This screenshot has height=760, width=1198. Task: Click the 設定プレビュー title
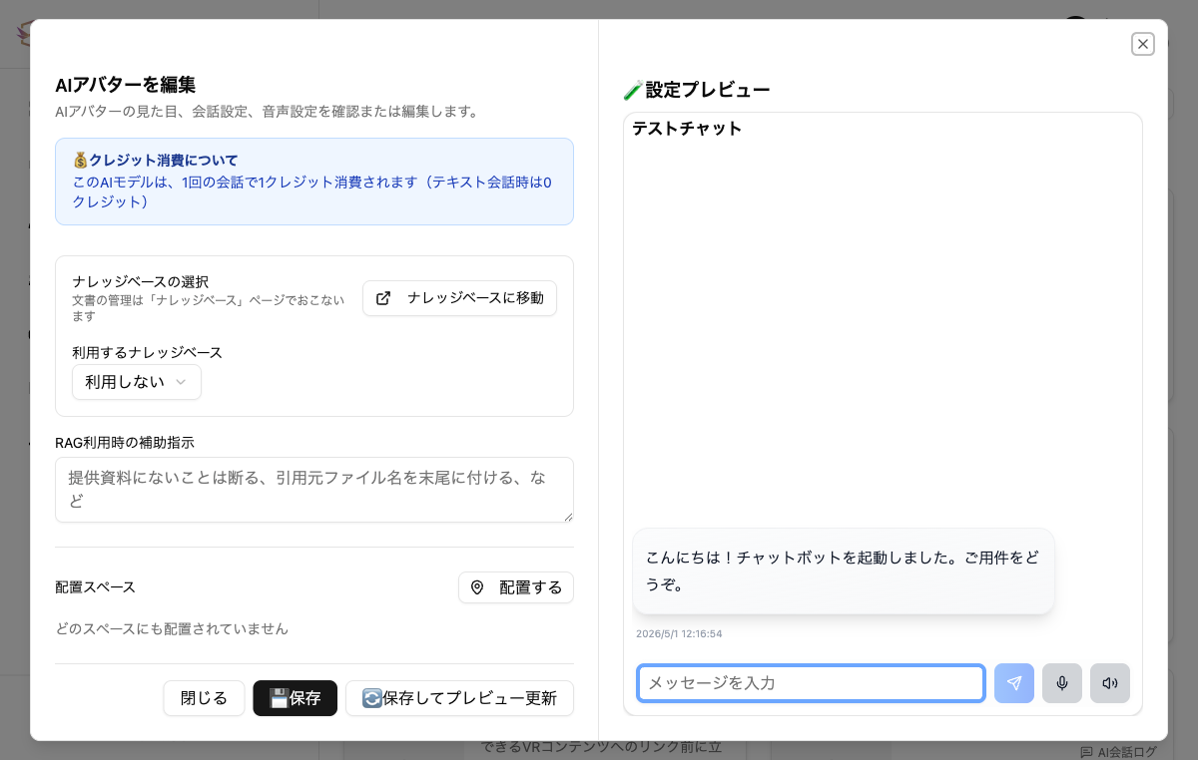point(697,90)
